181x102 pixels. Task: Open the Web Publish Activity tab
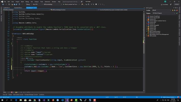(x=18, y=94)
